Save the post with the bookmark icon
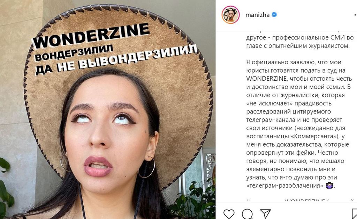This screenshot has height=219, width=357. pos(355,214)
